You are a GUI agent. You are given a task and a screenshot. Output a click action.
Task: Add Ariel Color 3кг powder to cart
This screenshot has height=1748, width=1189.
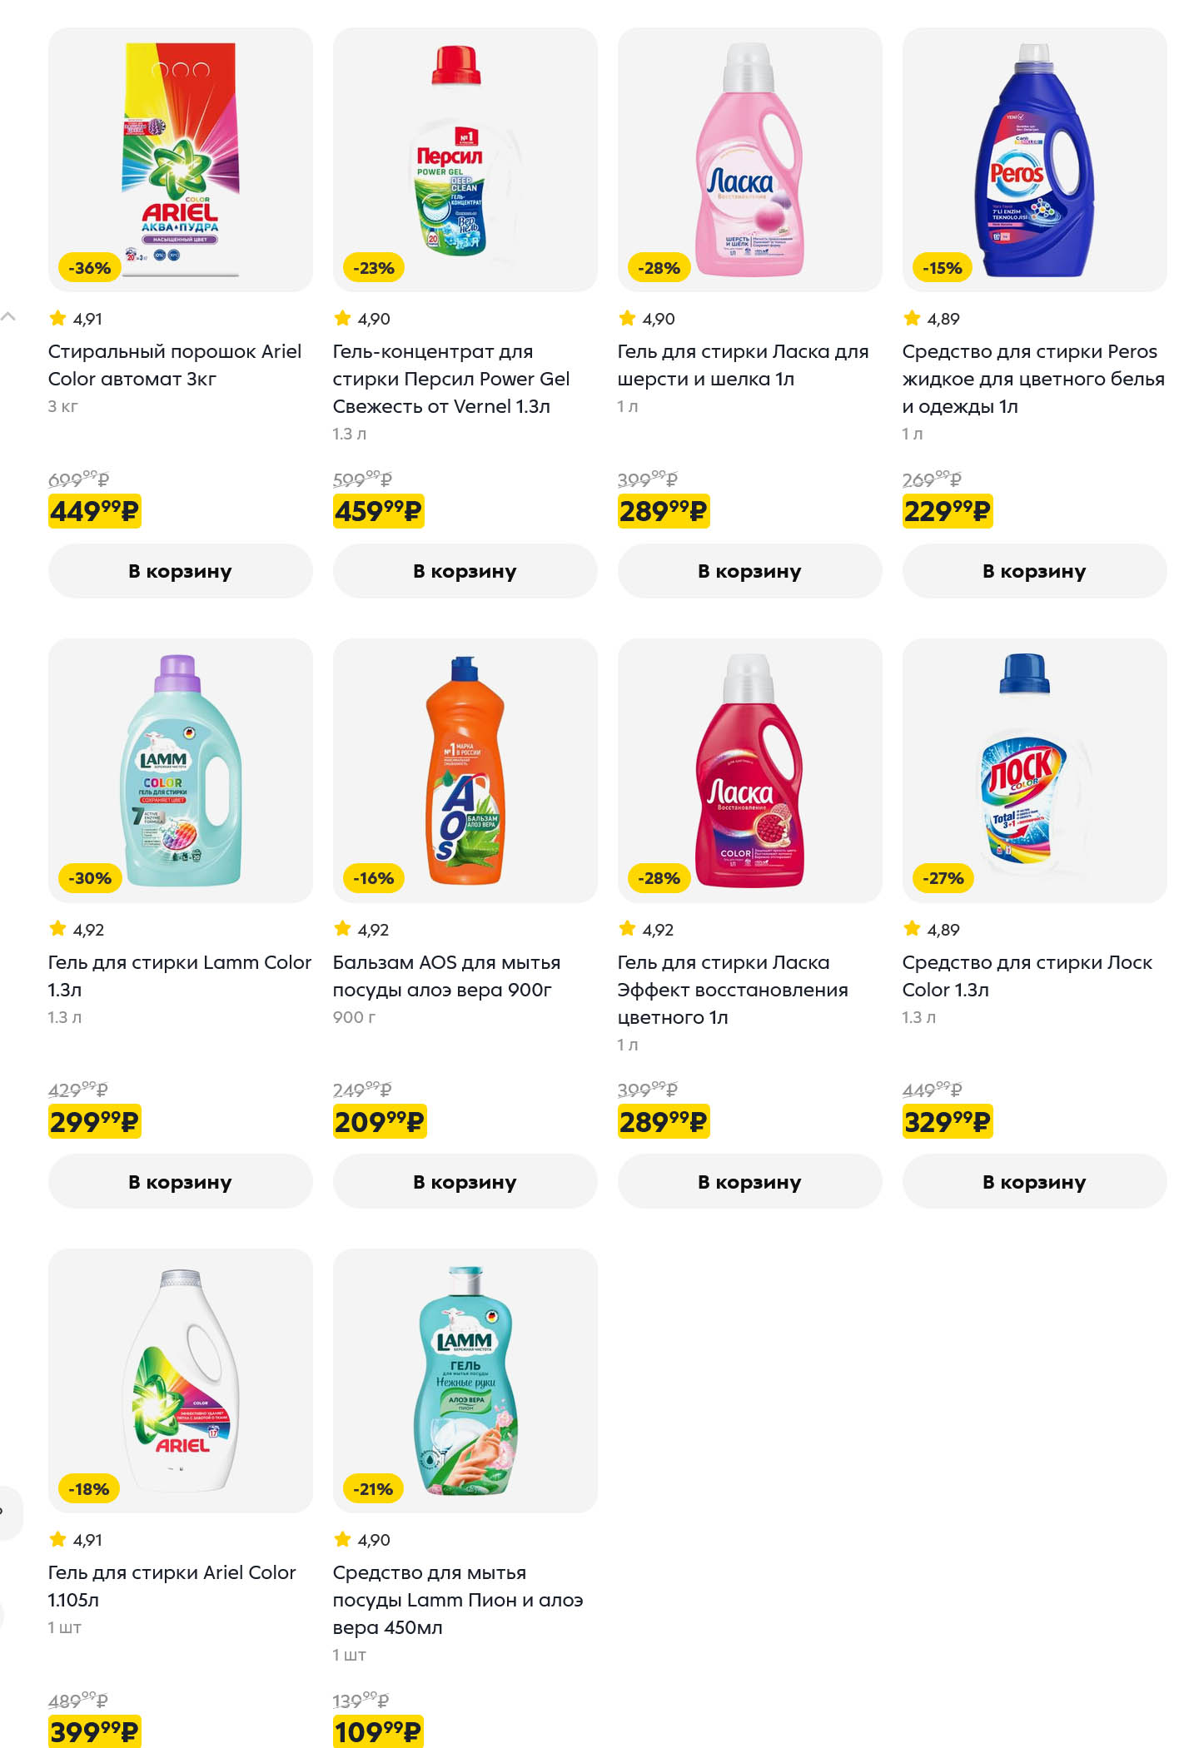pyautogui.click(x=180, y=571)
